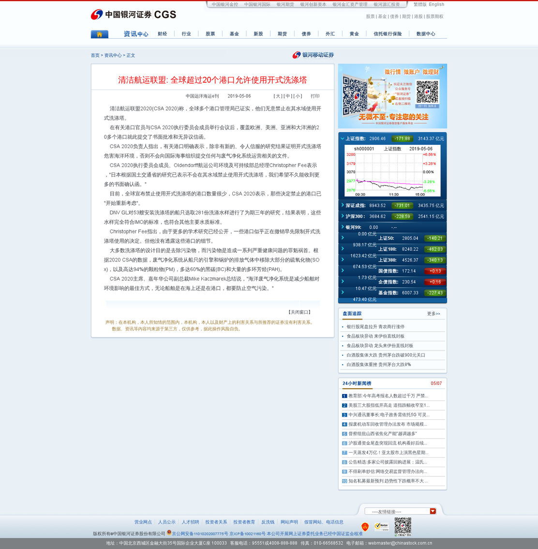The width and height of the screenshot is (538, 549).
Task: Open the 债券 navigation tab
Action: point(306,34)
